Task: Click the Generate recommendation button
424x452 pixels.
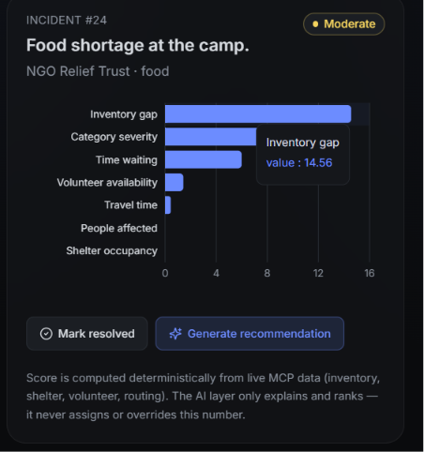Action: click(250, 334)
